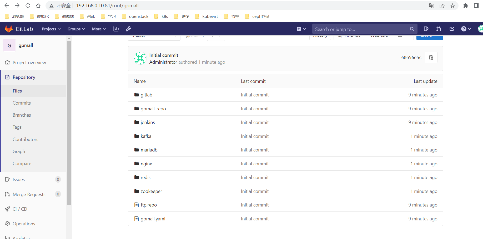The width and height of the screenshot is (483, 239).
Task: Open the jenkins folder
Action: (x=148, y=122)
